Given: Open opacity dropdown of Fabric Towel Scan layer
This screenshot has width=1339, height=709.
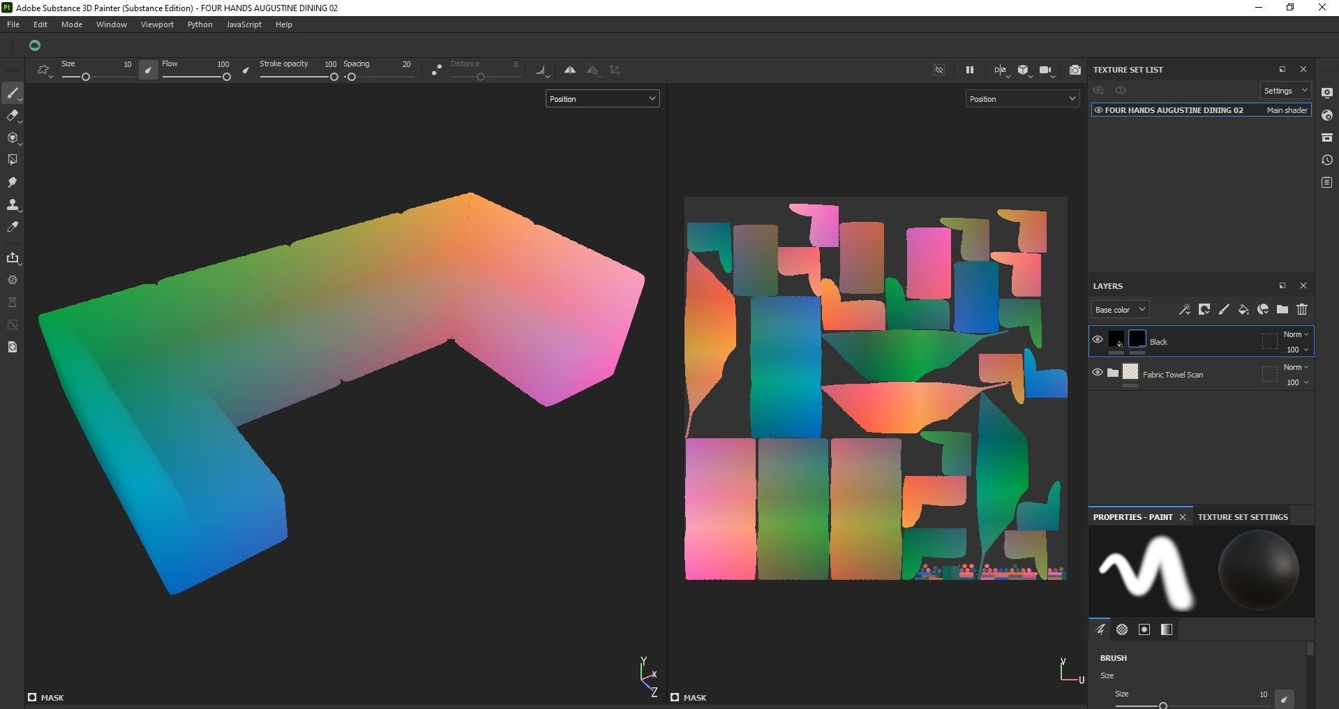Looking at the screenshot, I should 1297,382.
